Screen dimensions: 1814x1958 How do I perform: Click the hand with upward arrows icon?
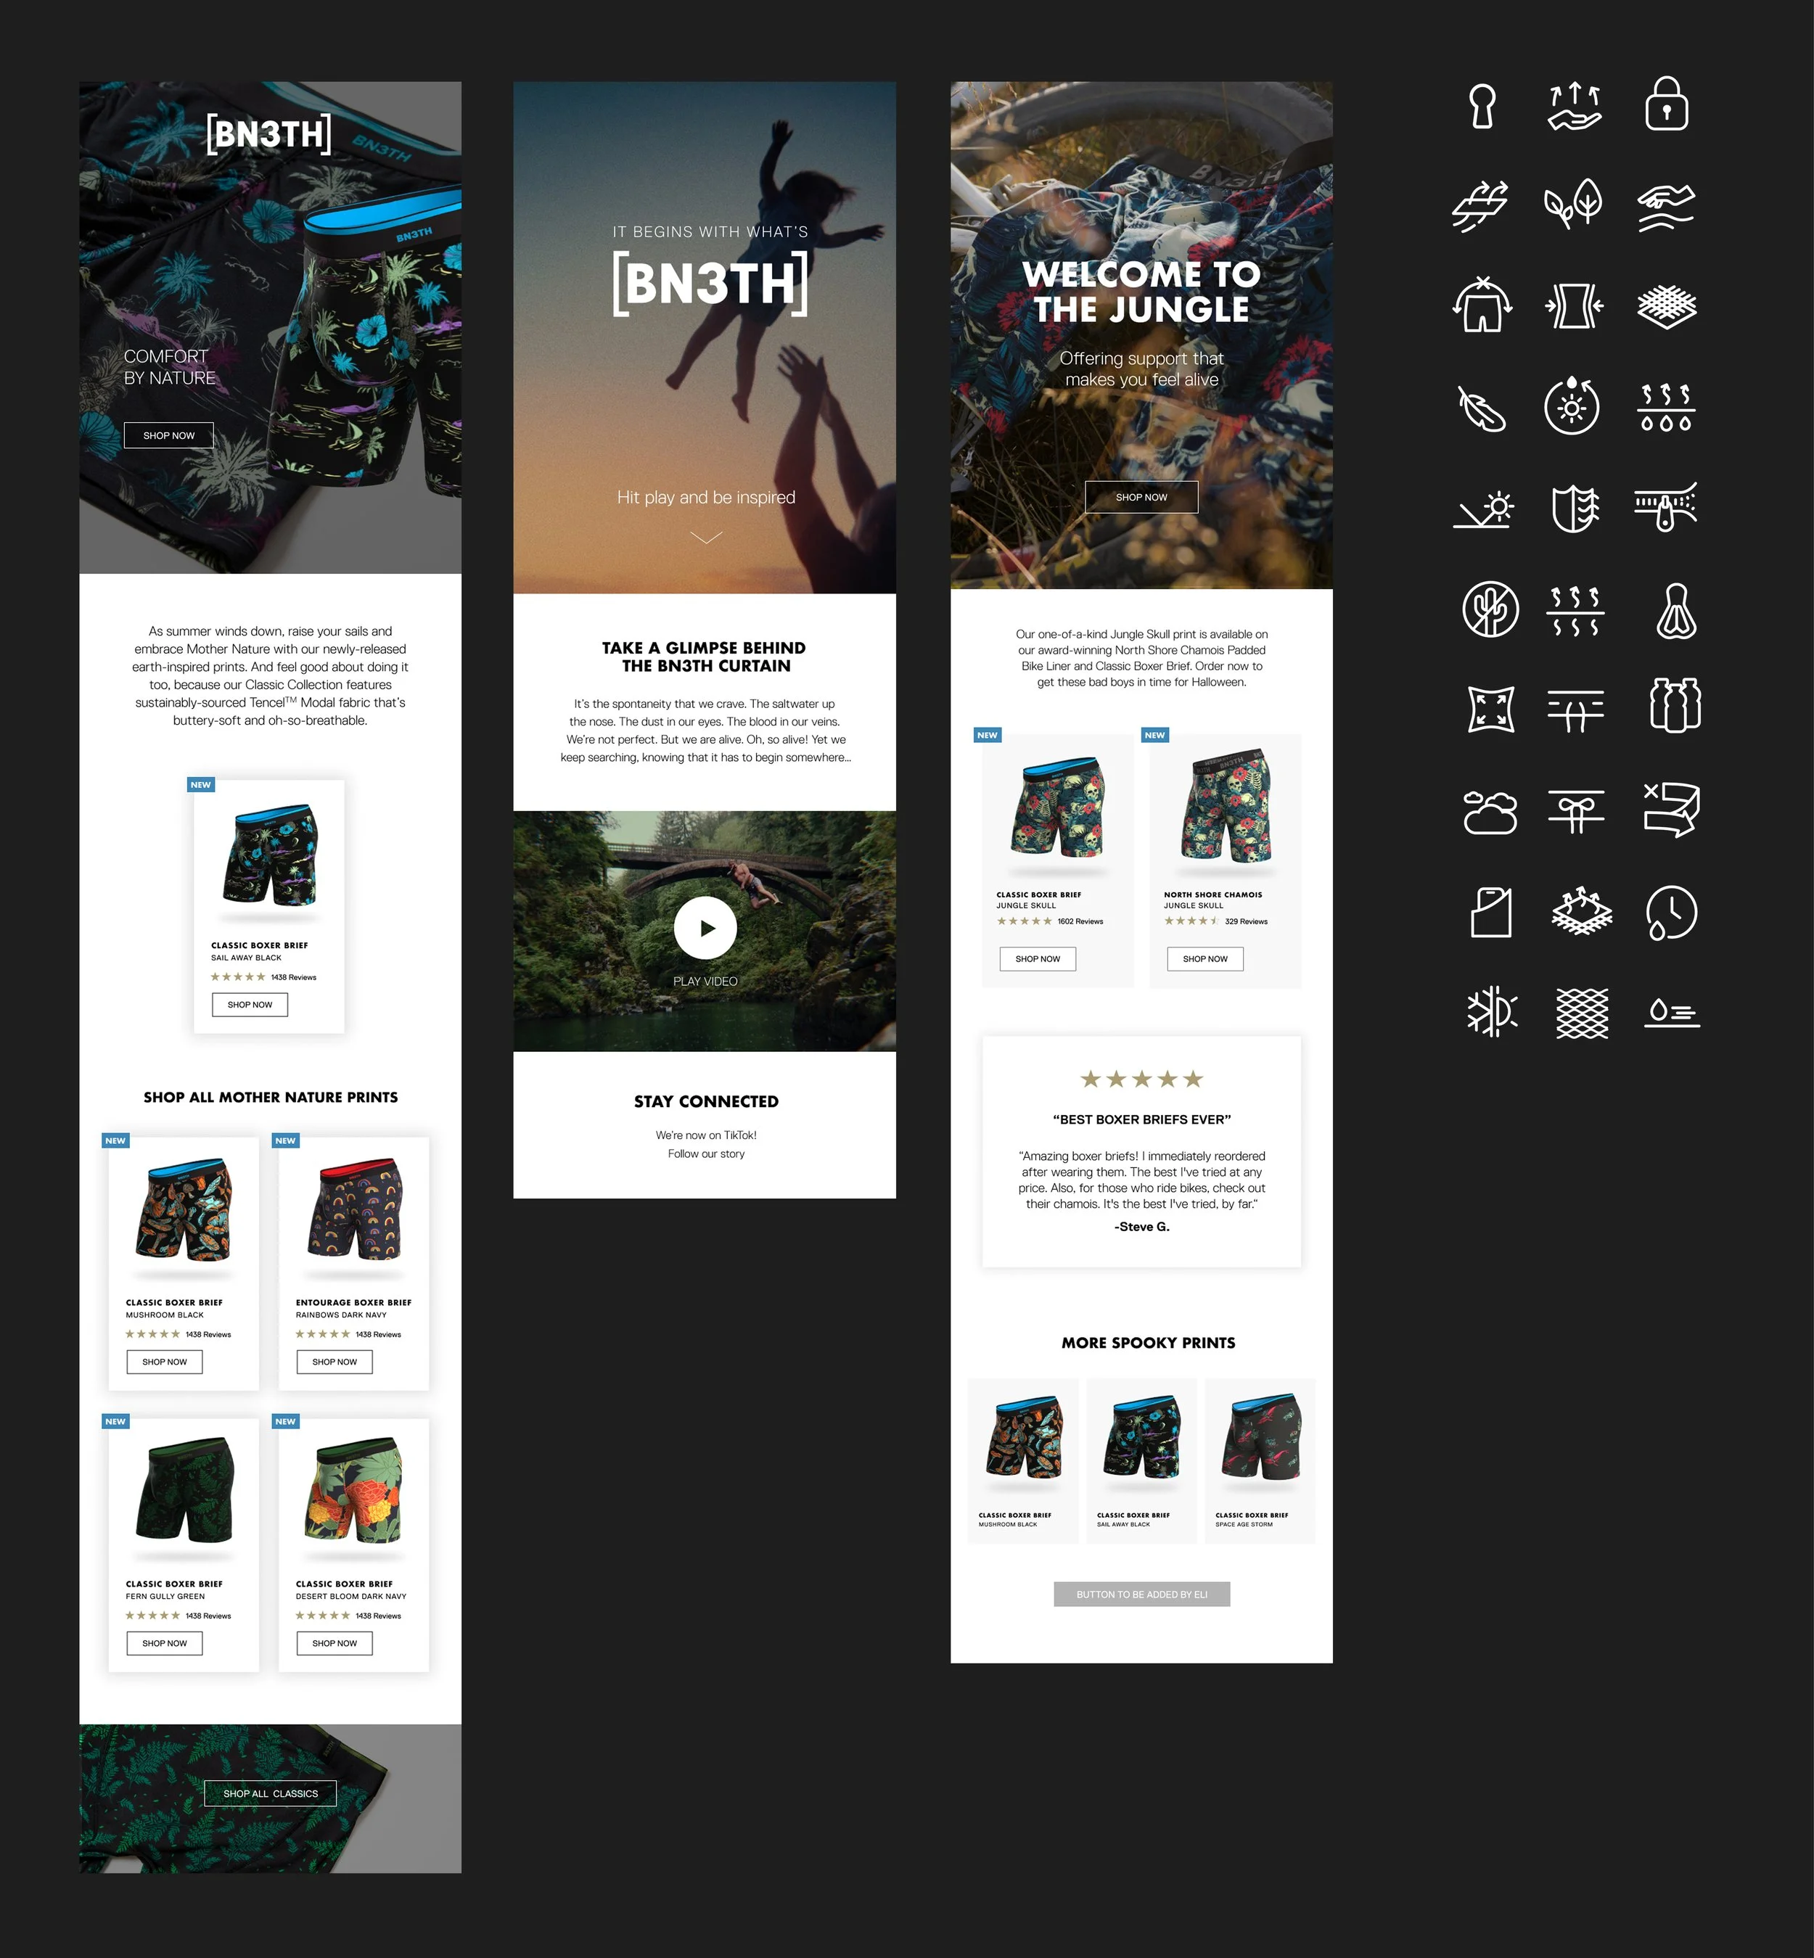tap(1575, 106)
